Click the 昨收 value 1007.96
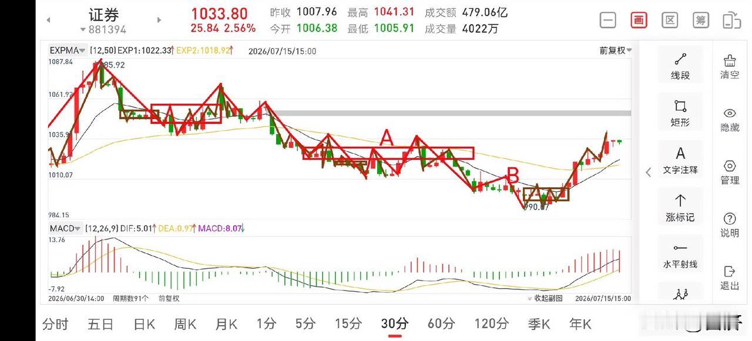752x341 pixels. tap(317, 12)
